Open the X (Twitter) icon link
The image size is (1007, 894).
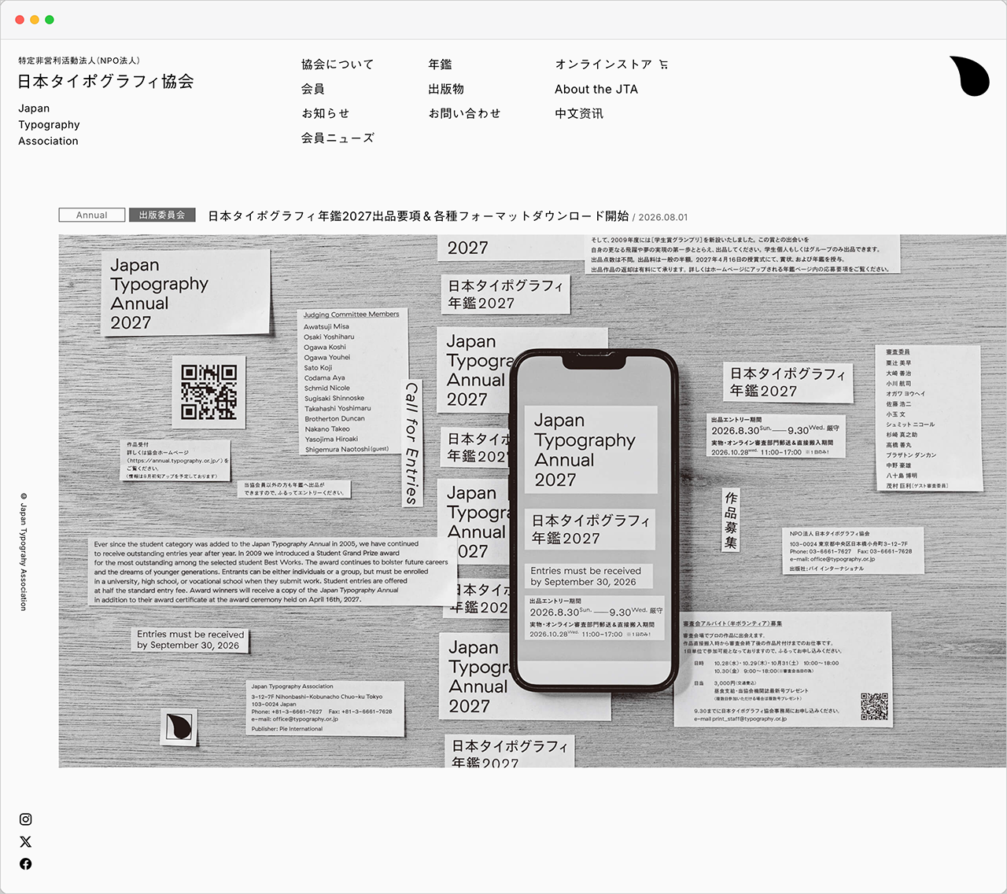point(26,841)
